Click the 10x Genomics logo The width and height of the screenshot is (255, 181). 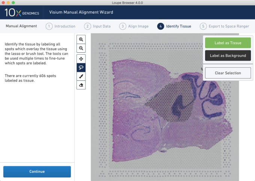point(22,12)
